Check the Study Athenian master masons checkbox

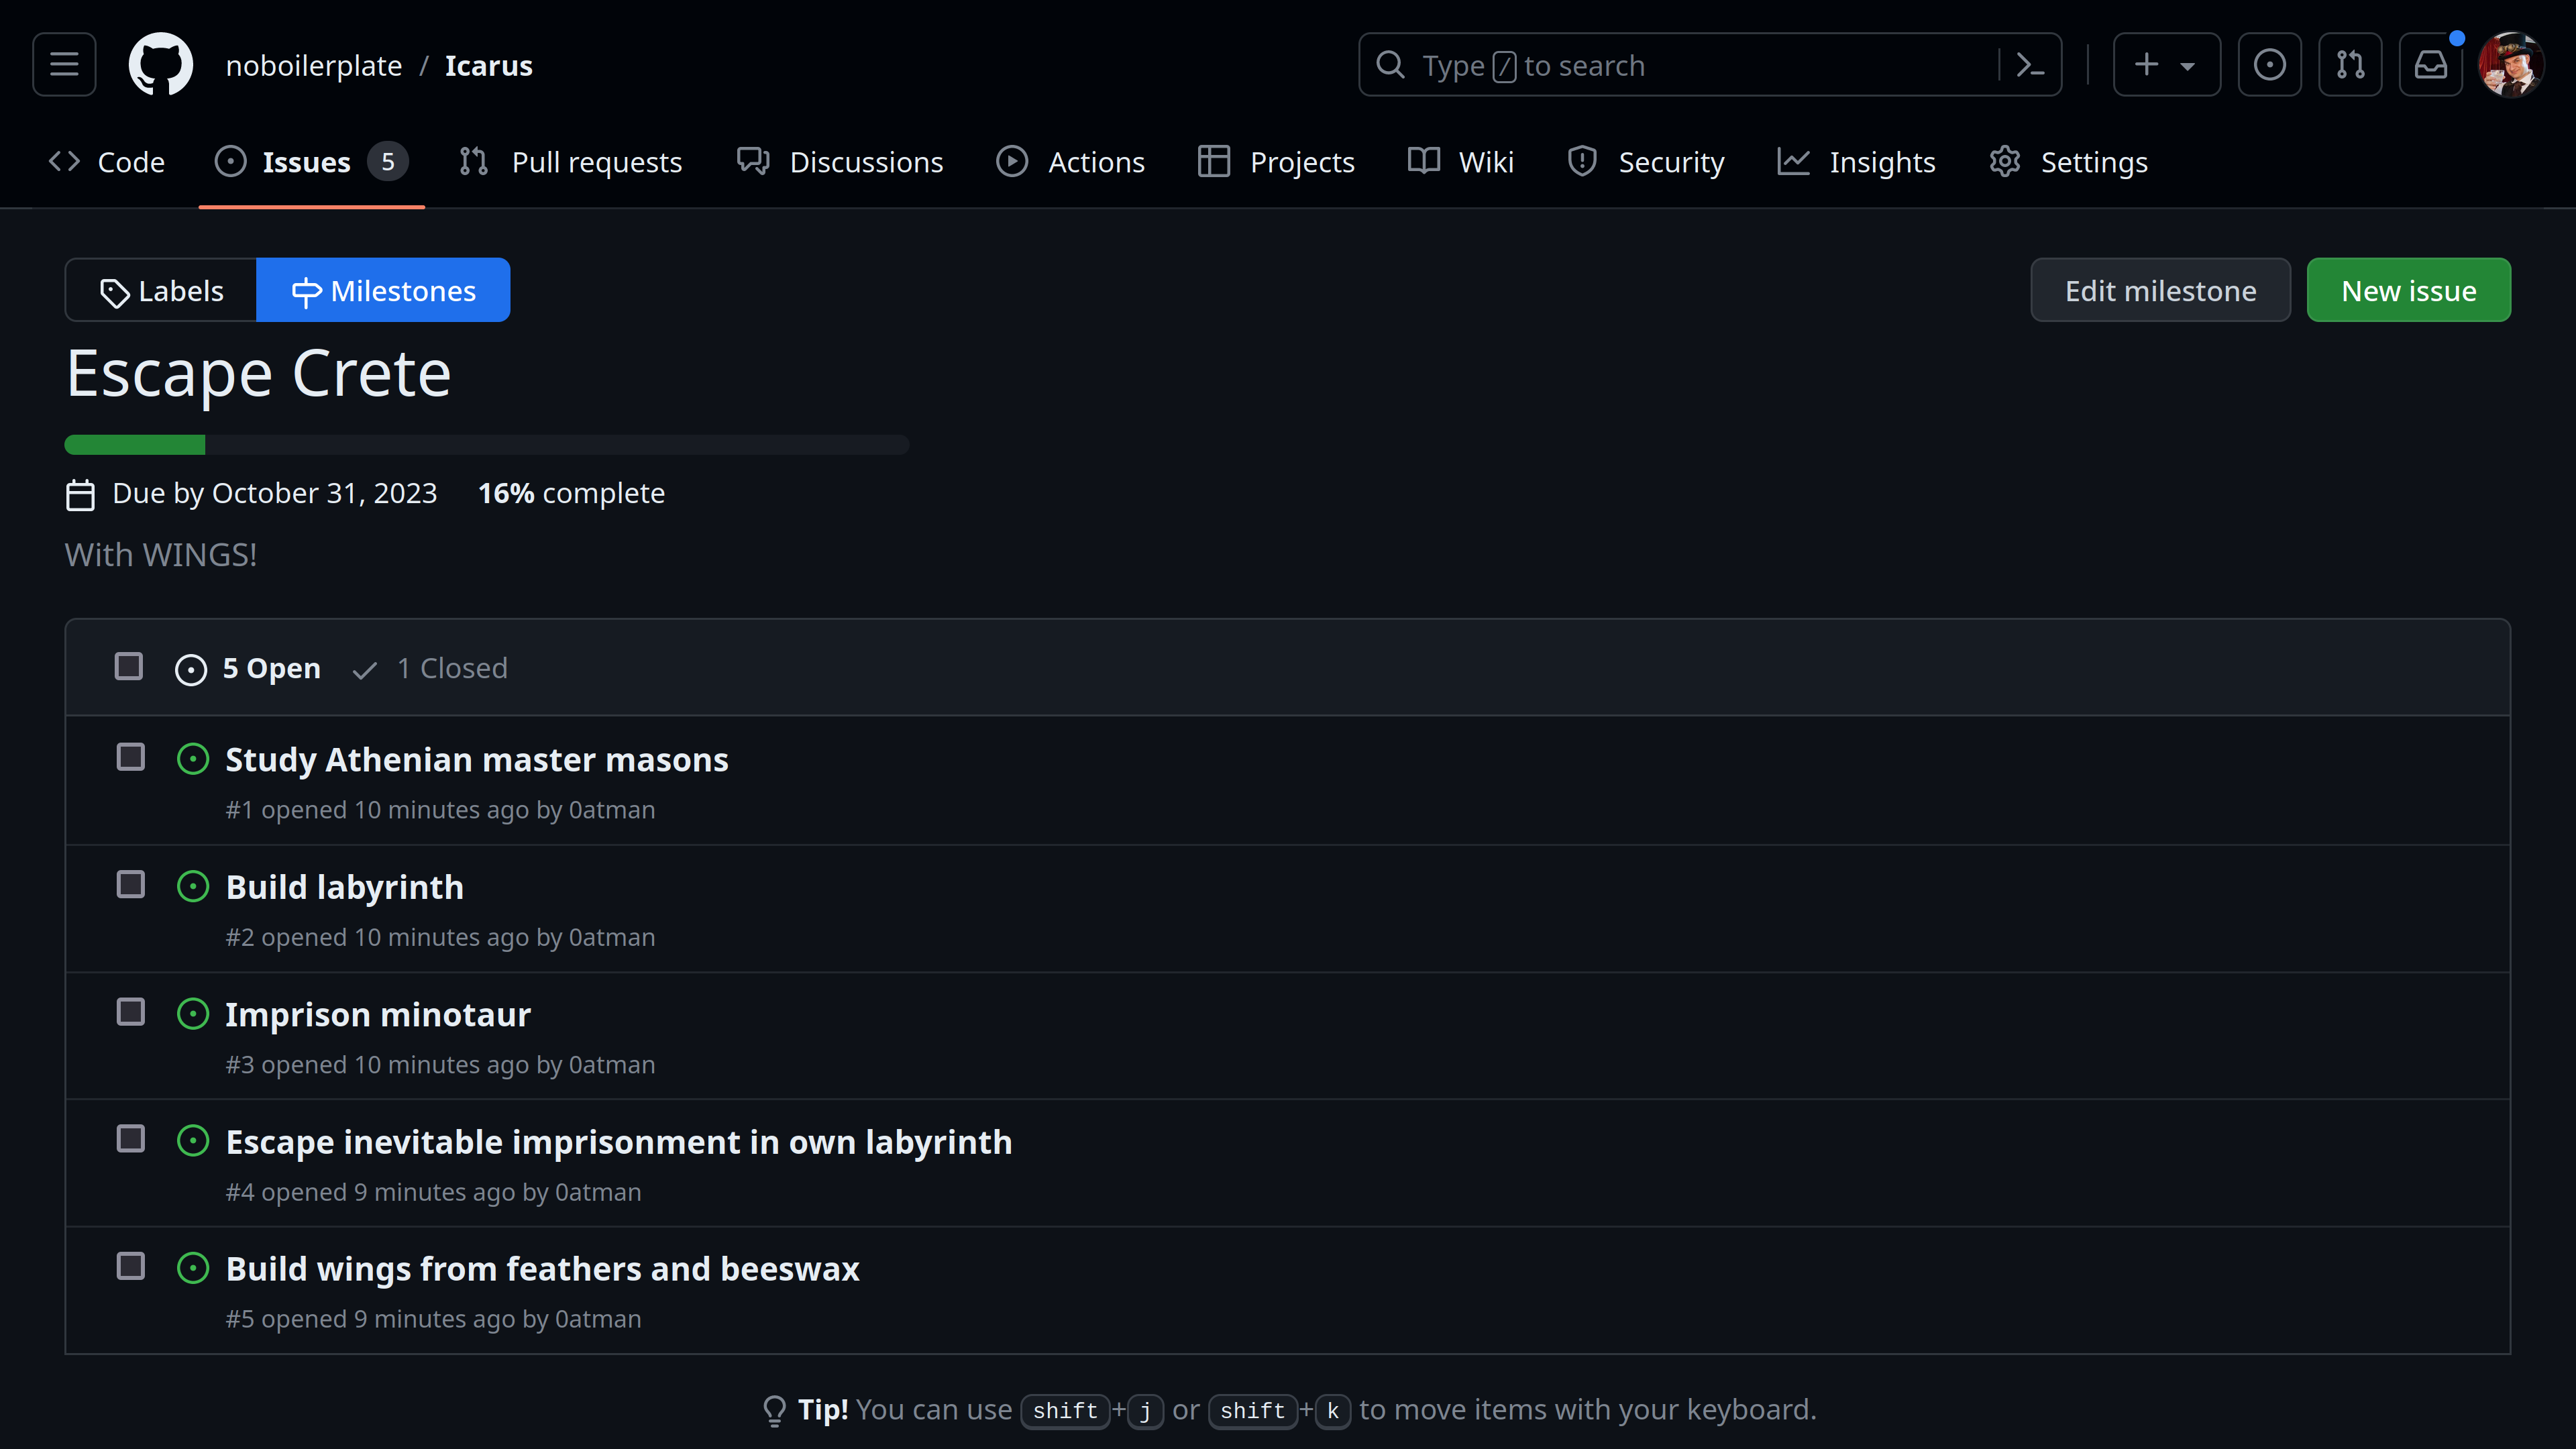pos(131,757)
